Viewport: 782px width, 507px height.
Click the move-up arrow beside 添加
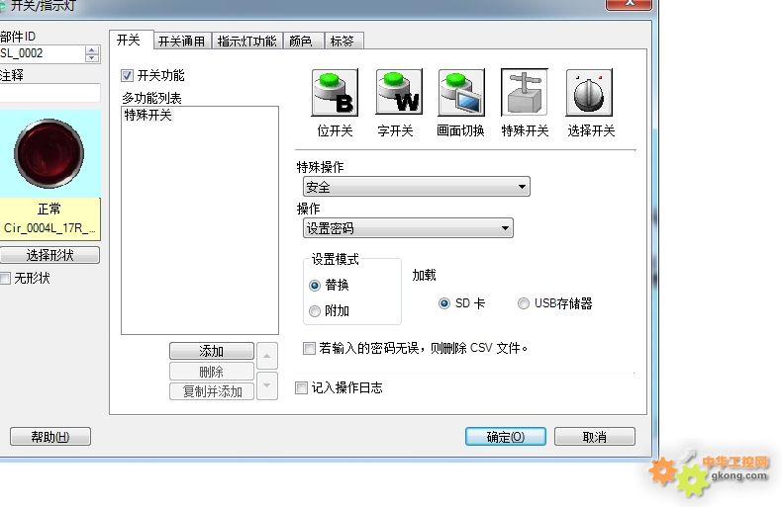click(x=267, y=356)
